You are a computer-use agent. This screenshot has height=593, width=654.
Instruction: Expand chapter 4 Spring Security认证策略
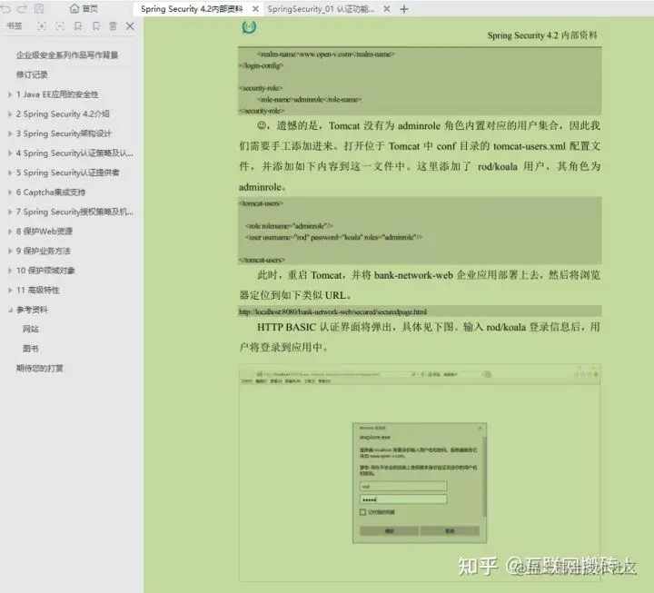click(10, 153)
